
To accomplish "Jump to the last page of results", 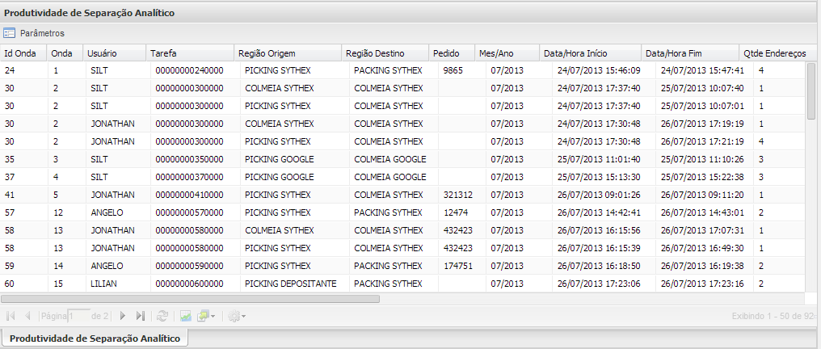I will pos(140,316).
